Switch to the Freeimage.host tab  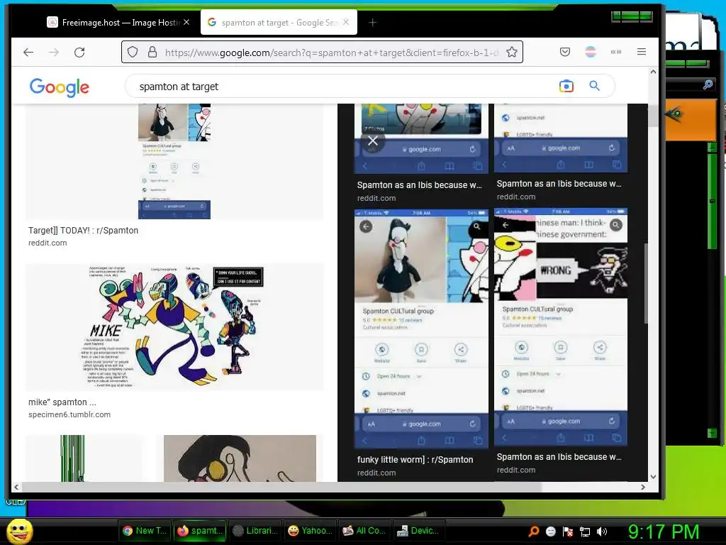coord(118,22)
